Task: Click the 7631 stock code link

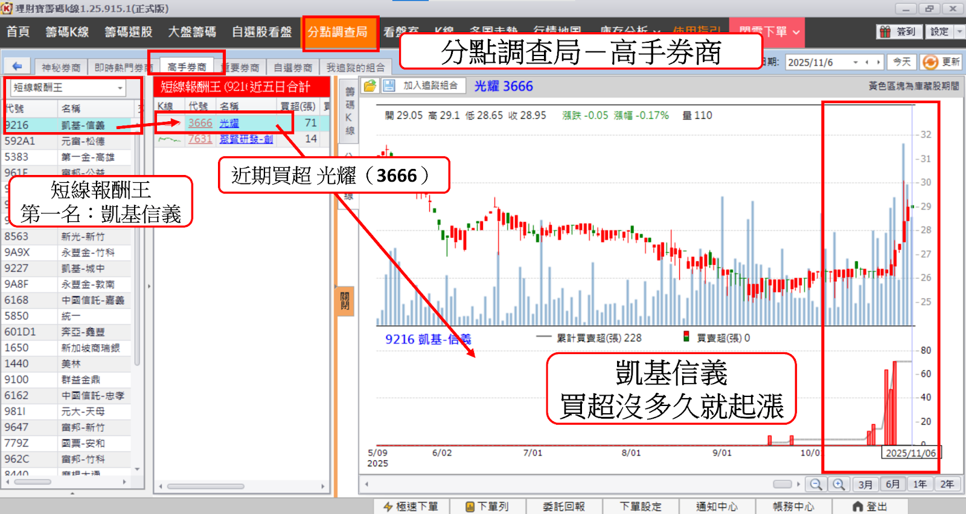Action: pyautogui.click(x=200, y=139)
